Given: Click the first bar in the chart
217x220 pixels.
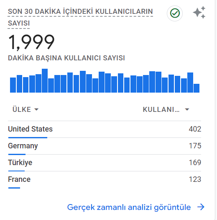Looking at the screenshot, I should tap(13, 85).
